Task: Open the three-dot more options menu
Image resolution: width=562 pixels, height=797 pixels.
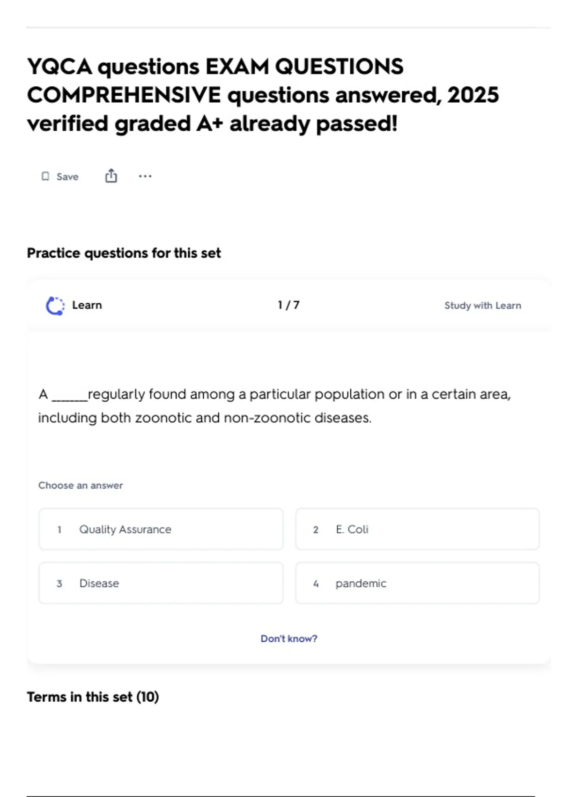Action: coord(145,176)
